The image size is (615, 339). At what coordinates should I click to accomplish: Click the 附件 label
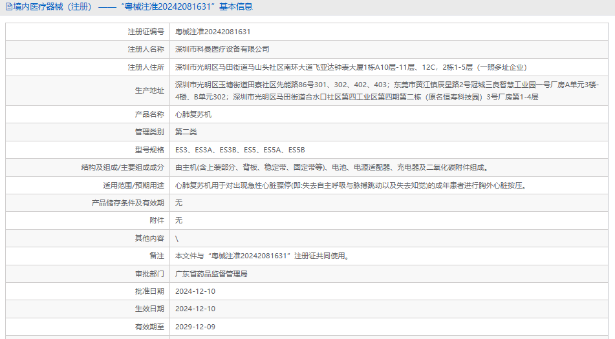point(157,220)
